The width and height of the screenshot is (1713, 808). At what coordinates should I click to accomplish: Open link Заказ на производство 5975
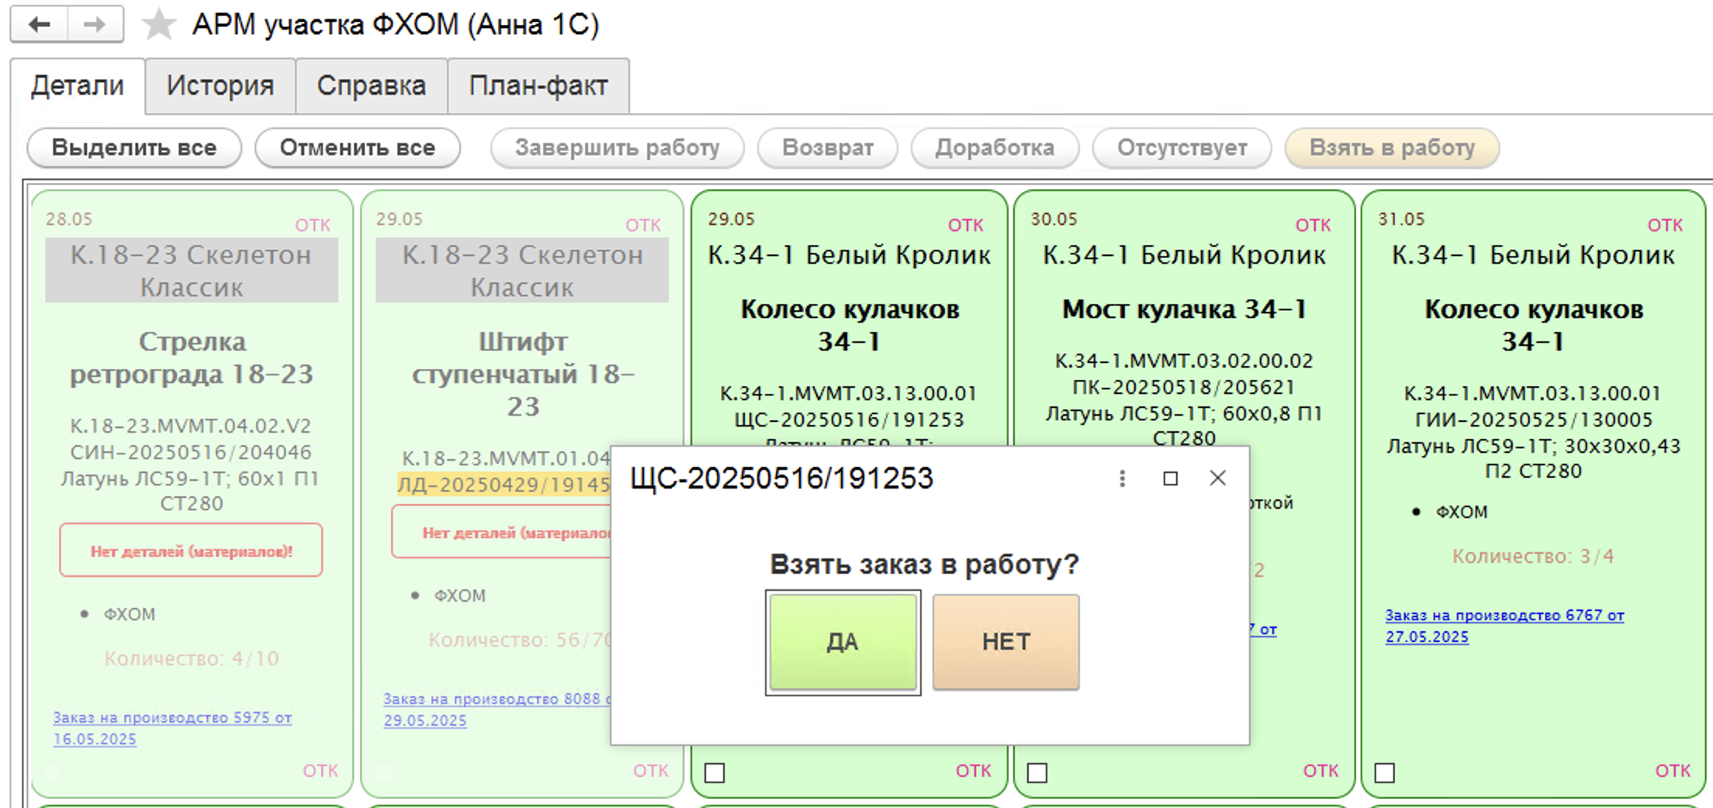point(172,718)
